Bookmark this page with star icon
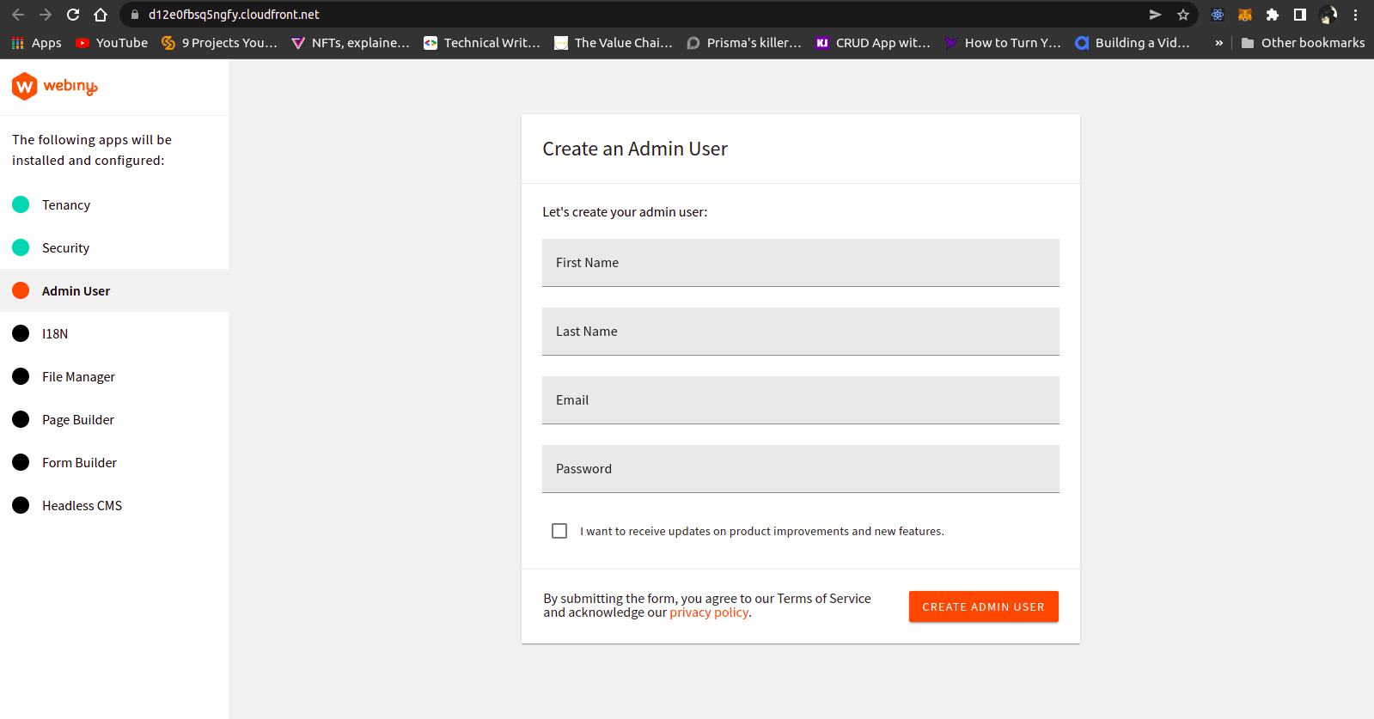This screenshot has height=719, width=1374. tap(1183, 15)
